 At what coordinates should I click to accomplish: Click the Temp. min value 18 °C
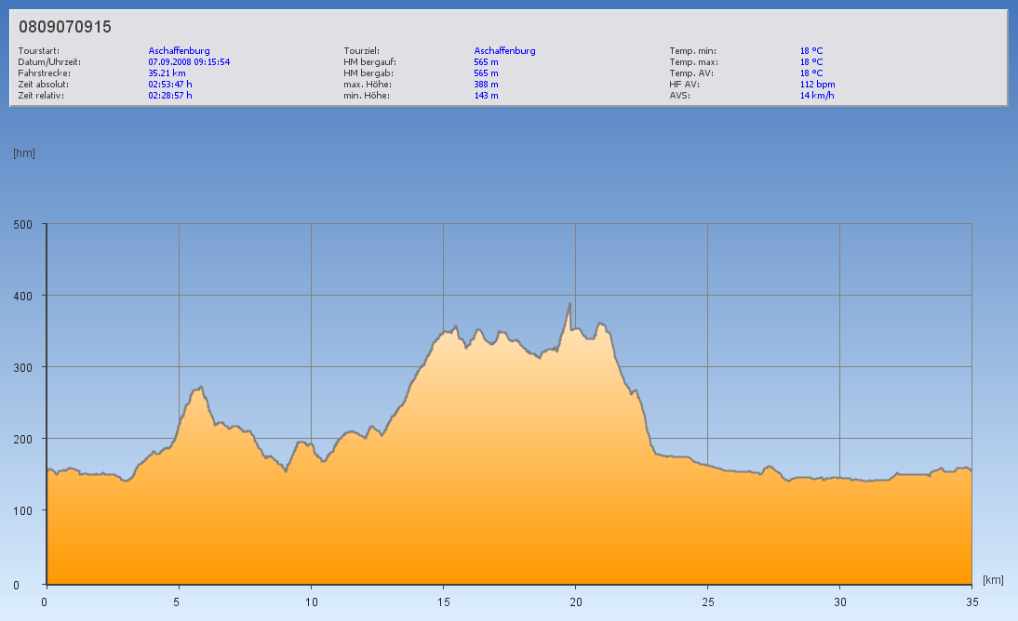(x=811, y=50)
